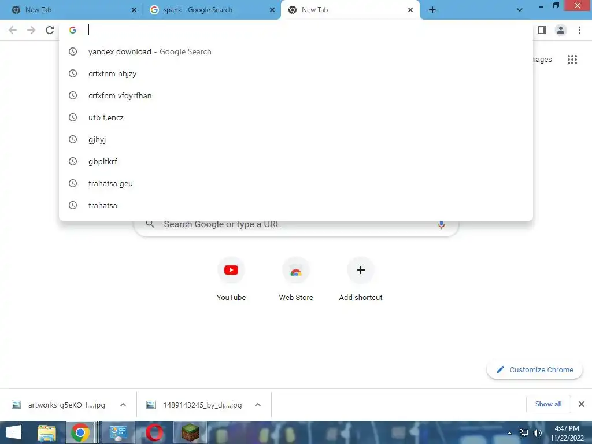Click the artworks-g5eKOH jpg file icon
This screenshot has height=444, width=592.
[16, 405]
